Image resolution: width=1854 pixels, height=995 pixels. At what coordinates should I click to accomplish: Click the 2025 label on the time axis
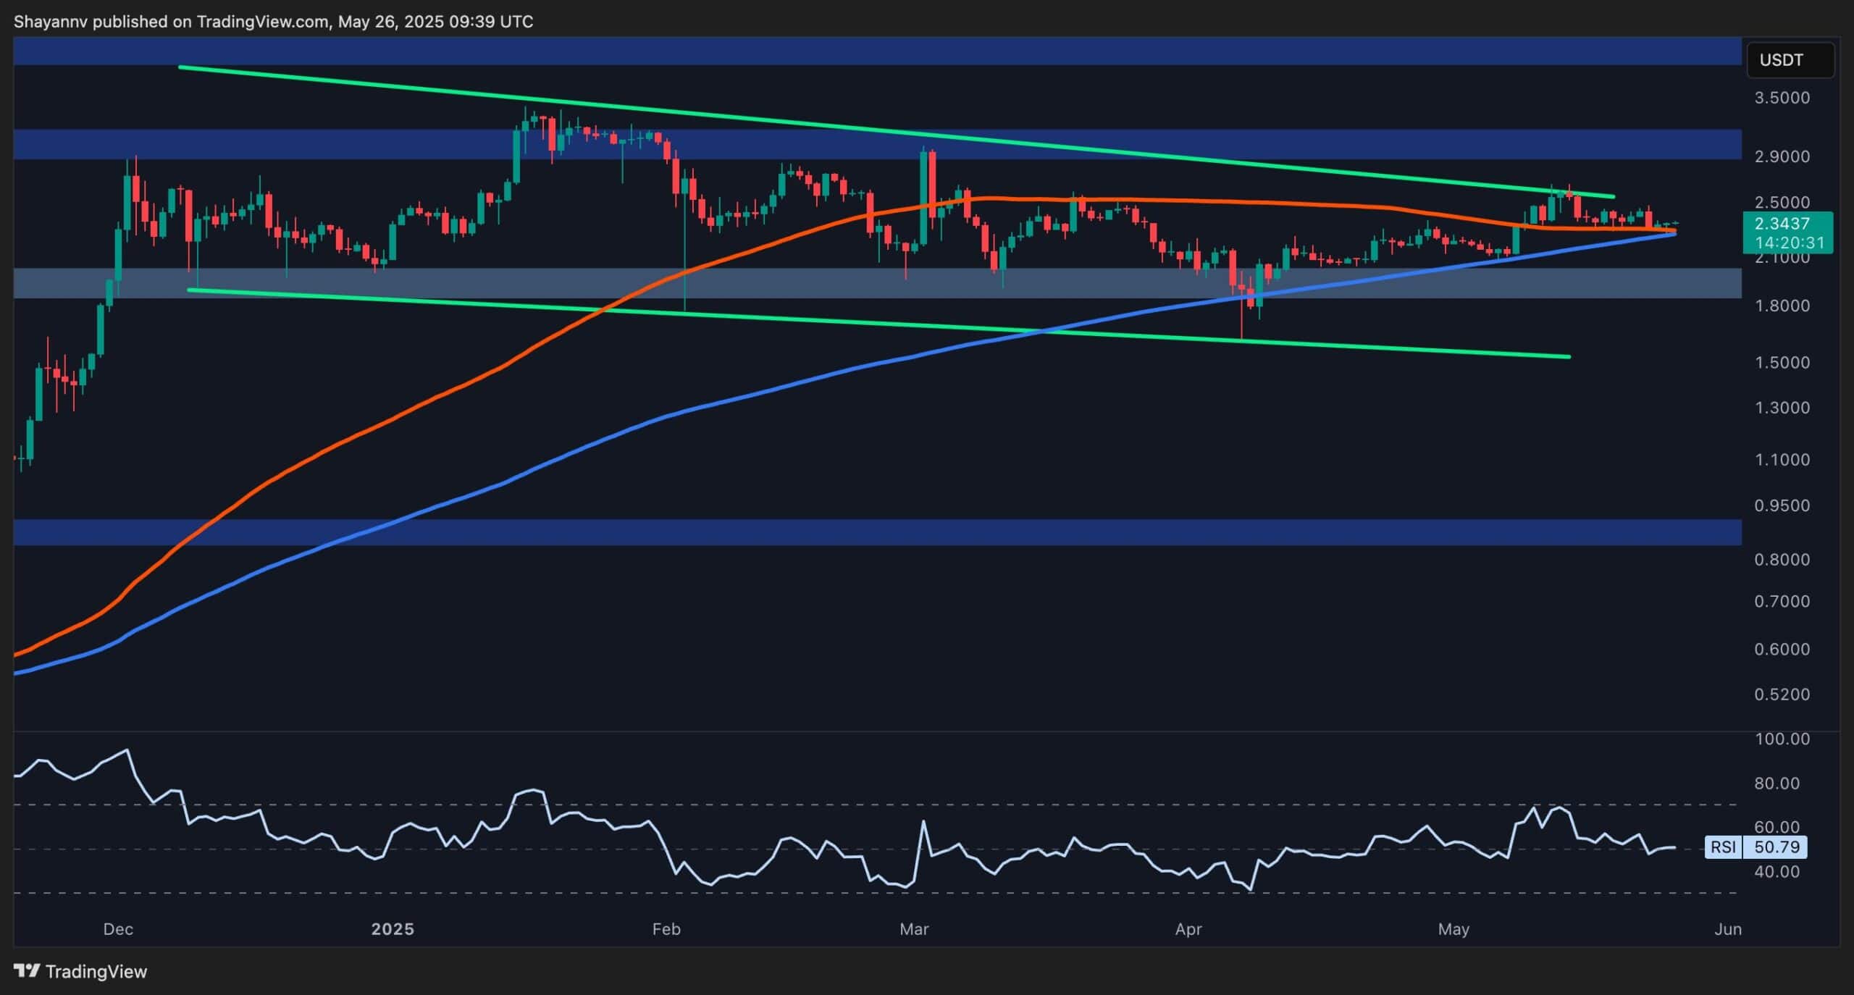click(x=393, y=929)
